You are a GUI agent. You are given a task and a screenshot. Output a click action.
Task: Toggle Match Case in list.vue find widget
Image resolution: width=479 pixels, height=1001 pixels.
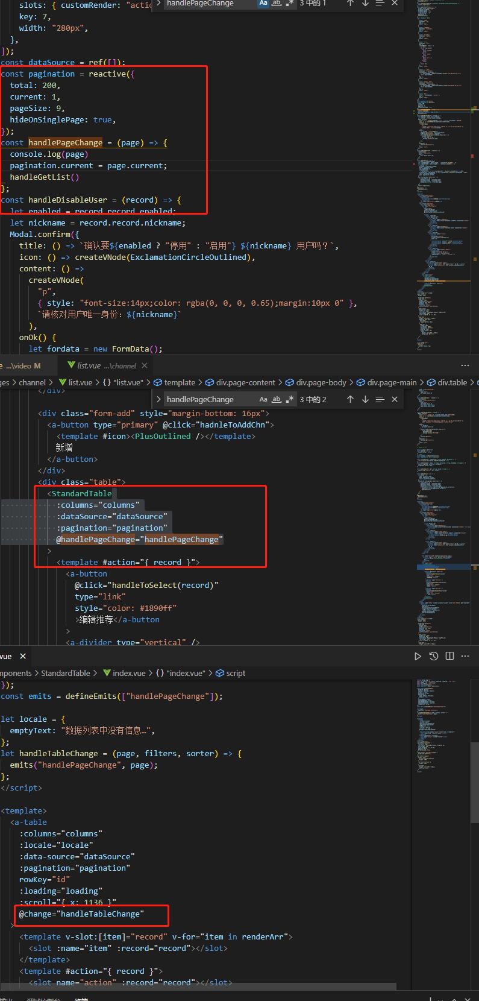(x=263, y=399)
